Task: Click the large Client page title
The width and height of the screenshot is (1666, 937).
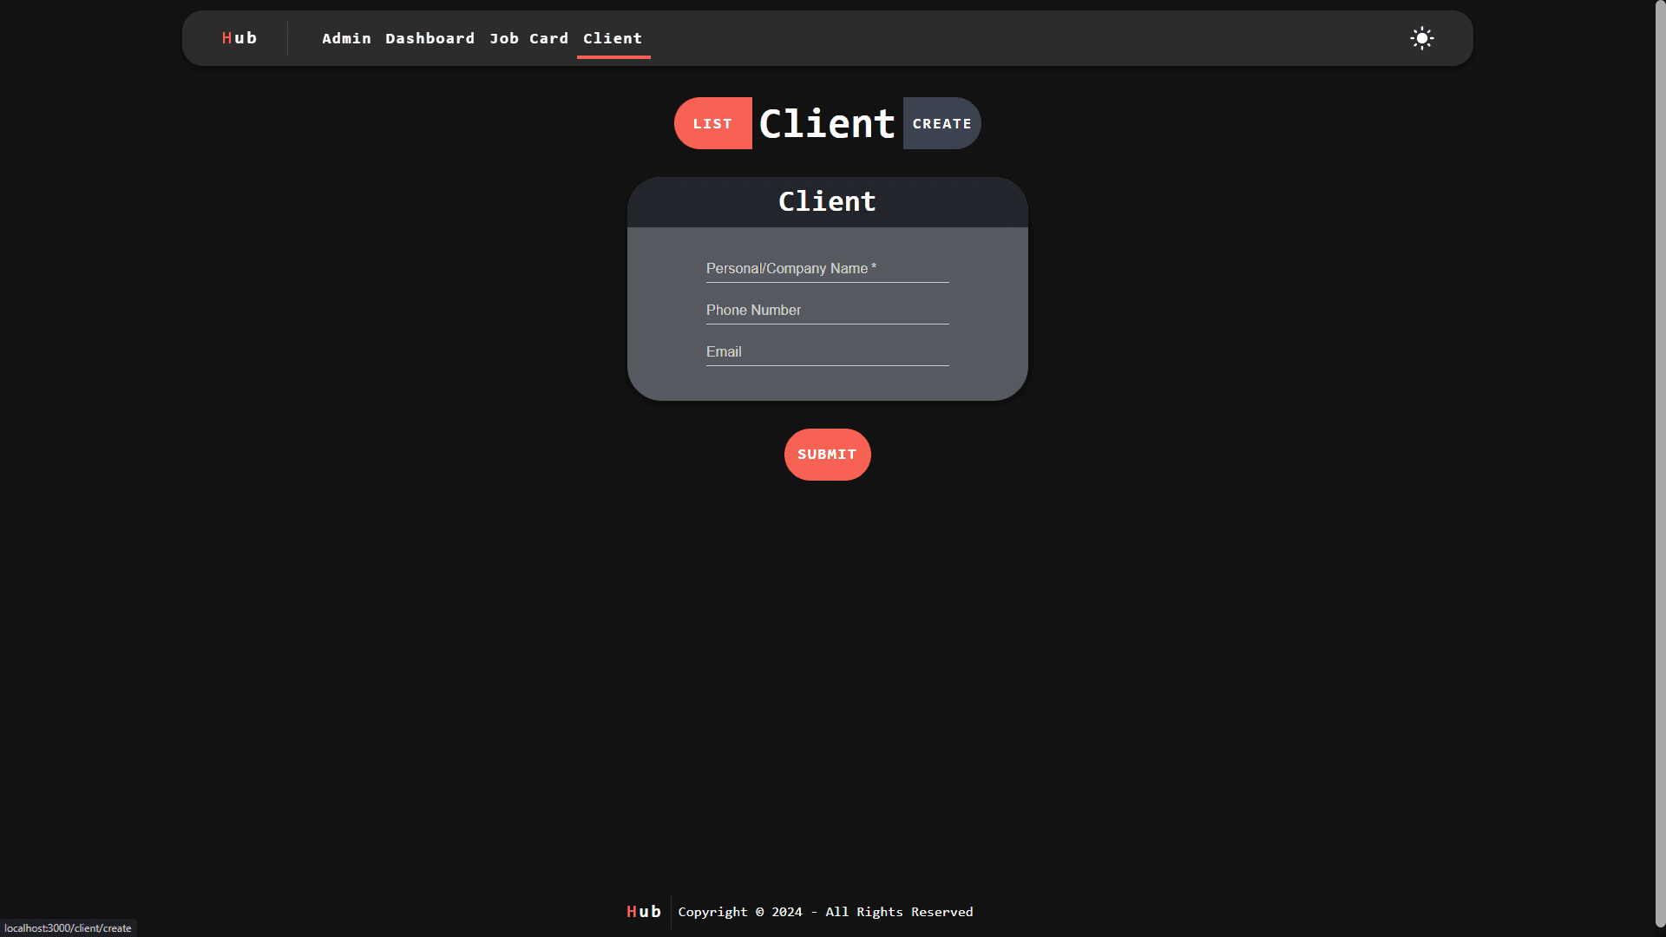Action: click(826, 122)
